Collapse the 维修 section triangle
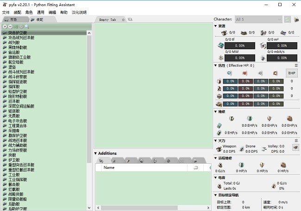The image size is (301, 211). tap(216, 112)
